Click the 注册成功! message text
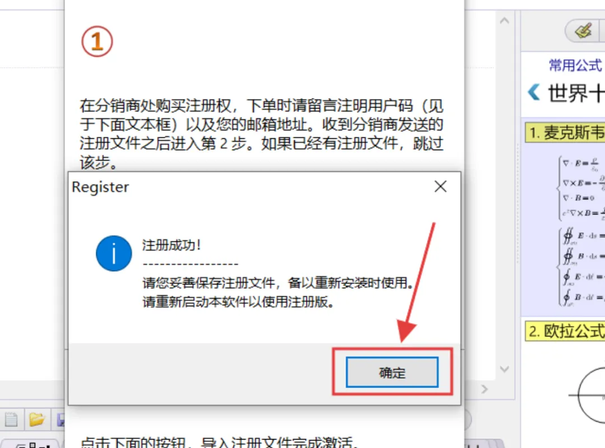The height and width of the screenshot is (448, 605). [x=171, y=245]
